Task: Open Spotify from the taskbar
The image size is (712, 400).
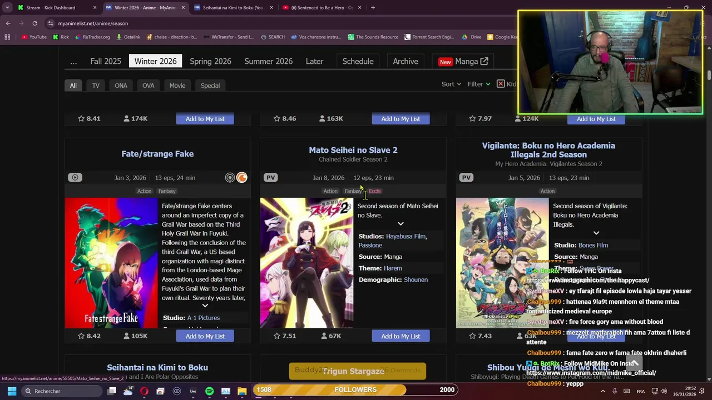Action: point(209,391)
